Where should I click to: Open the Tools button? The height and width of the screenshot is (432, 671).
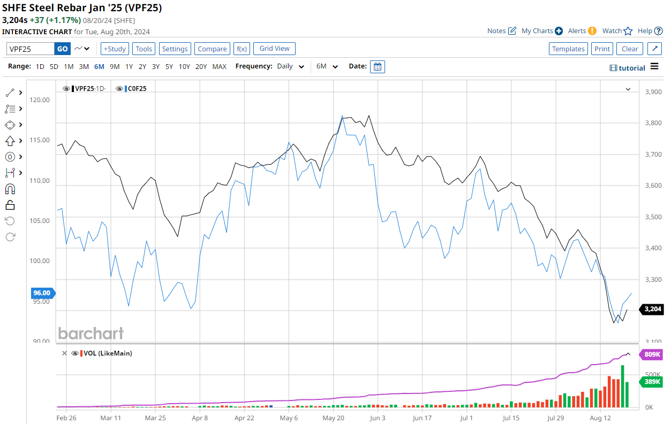point(144,49)
